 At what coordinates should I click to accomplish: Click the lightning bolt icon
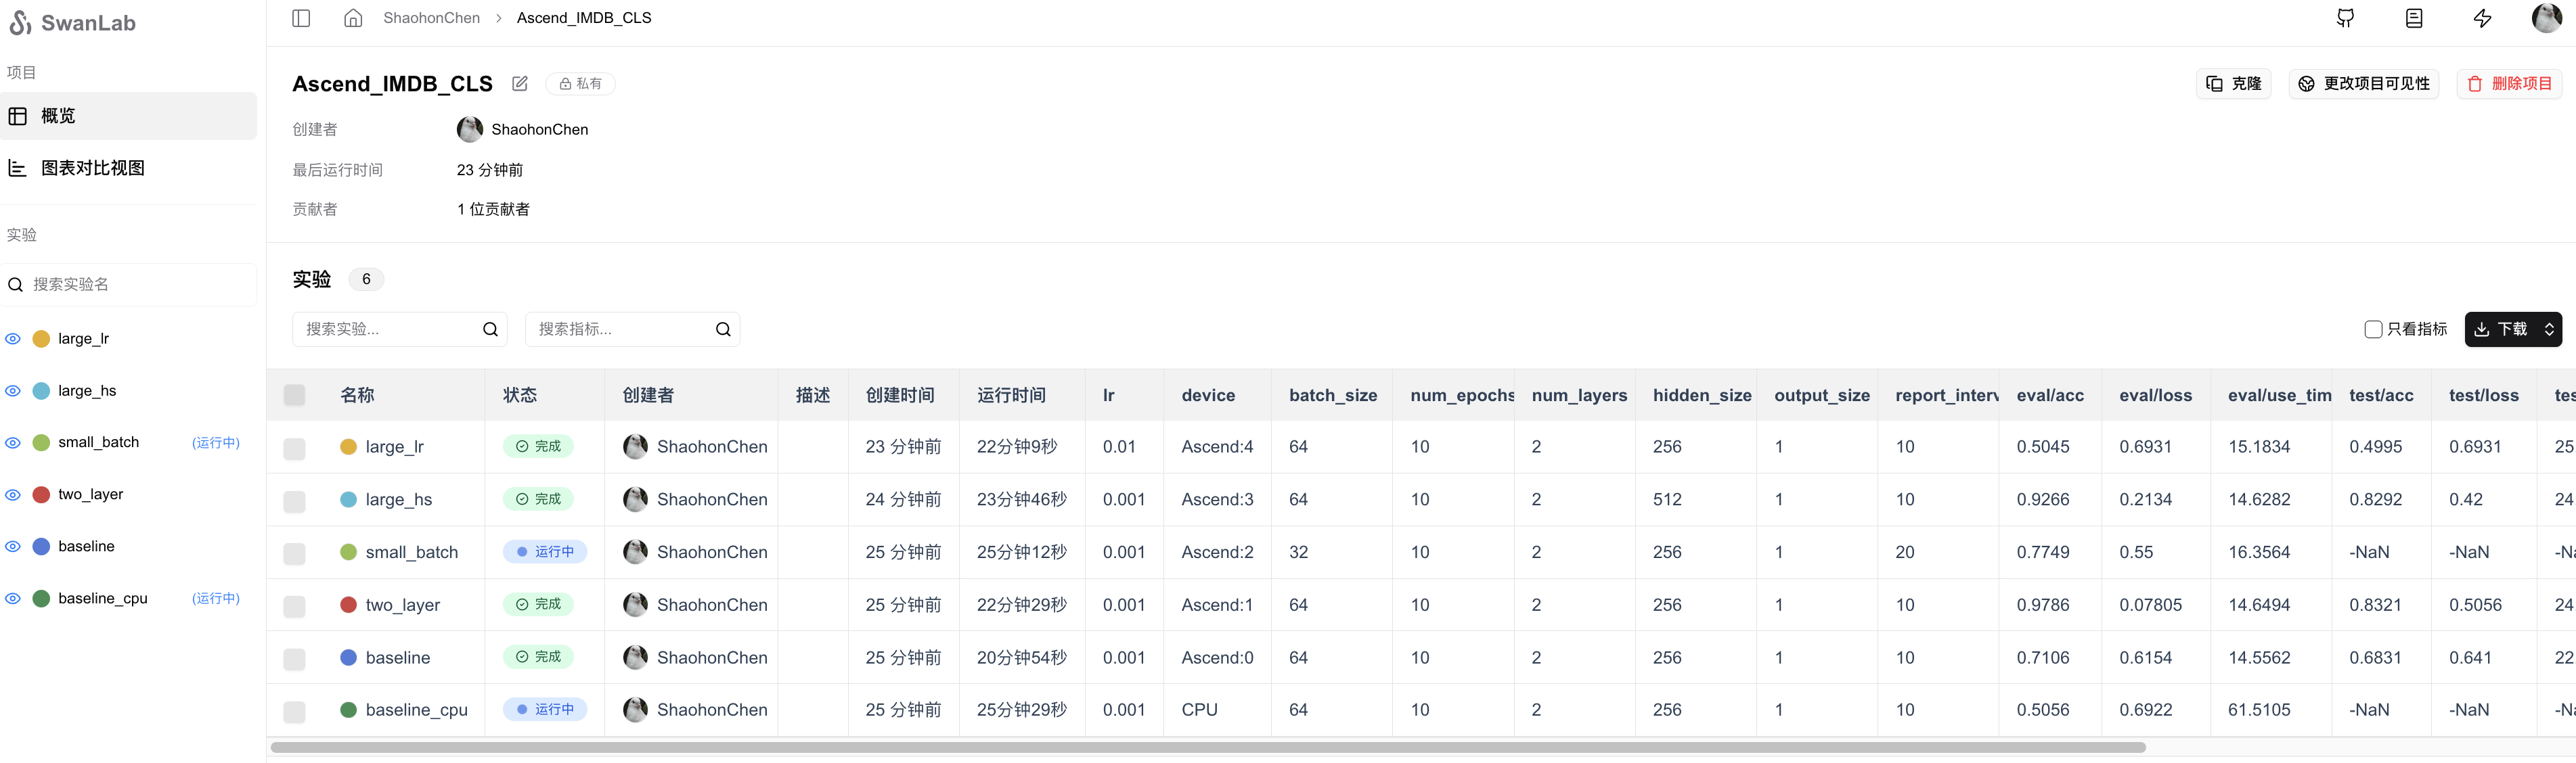(x=2482, y=18)
